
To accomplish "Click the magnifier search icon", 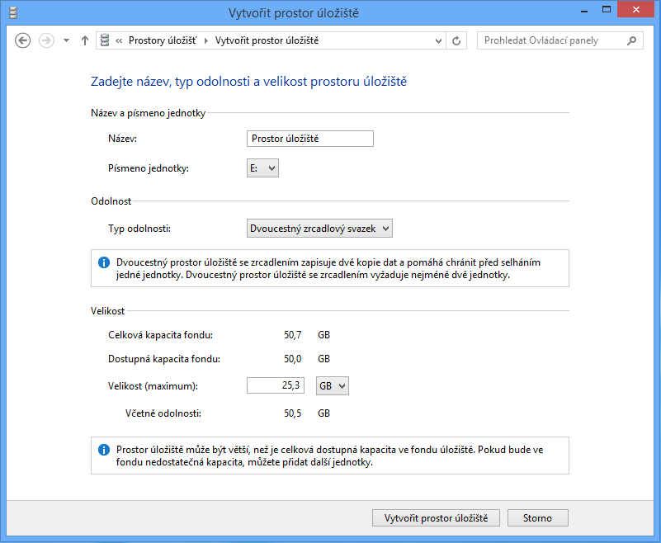I will tap(632, 40).
